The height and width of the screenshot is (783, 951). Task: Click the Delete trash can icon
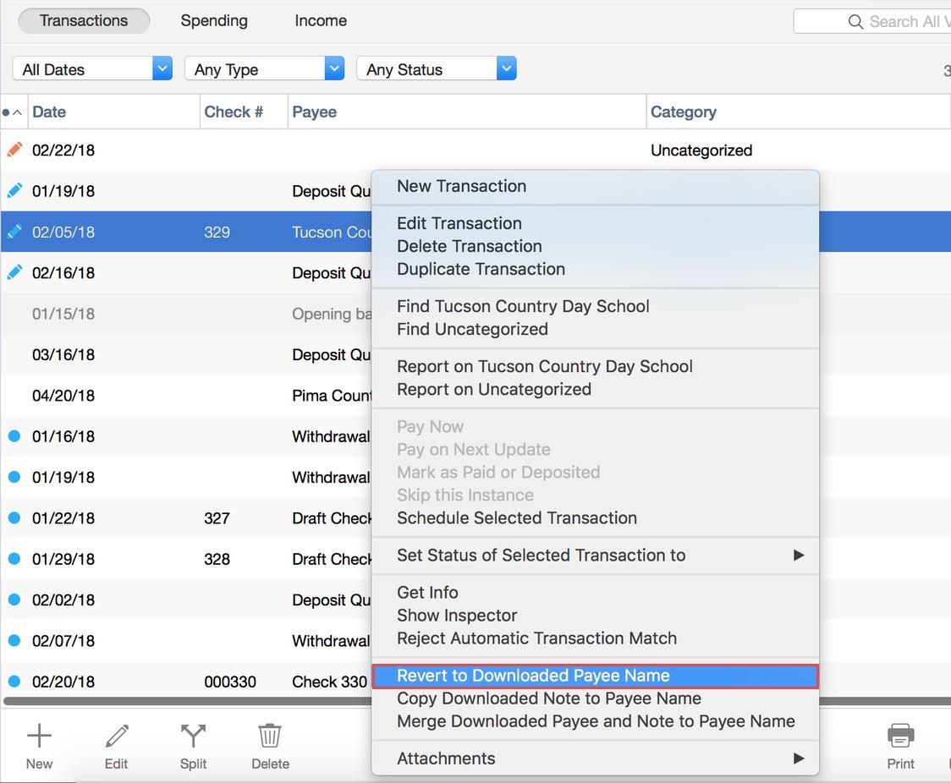pyautogui.click(x=270, y=736)
